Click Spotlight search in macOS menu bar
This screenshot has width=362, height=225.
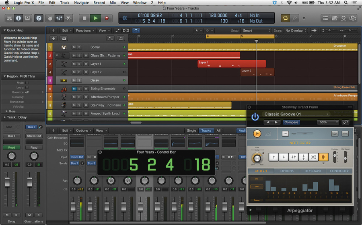(346, 3)
